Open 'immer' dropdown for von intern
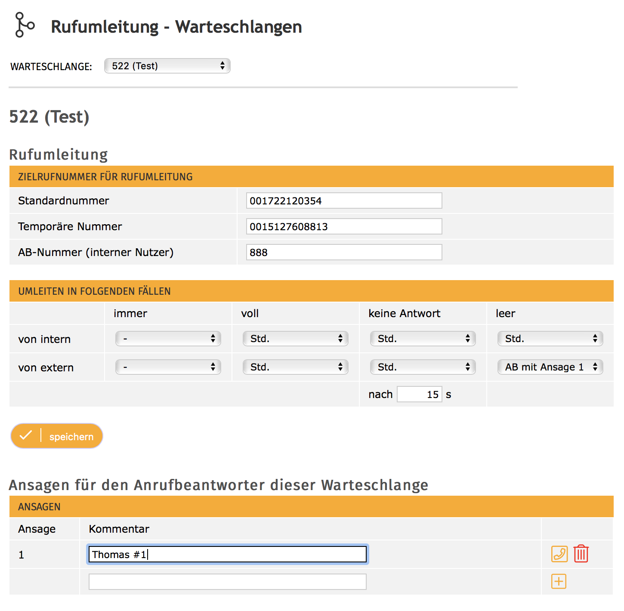The width and height of the screenshot is (624, 611). click(168, 339)
